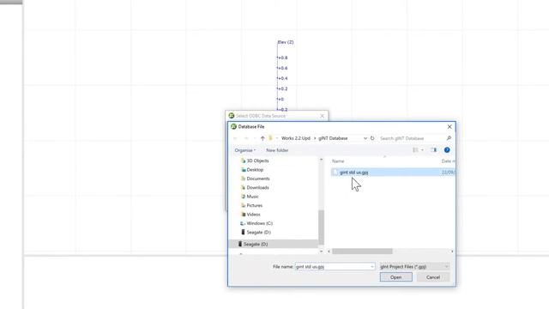Image resolution: width=549 pixels, height=309 pixels.
Task: Select Videos in navigation pane
Action: click(250, 215)
